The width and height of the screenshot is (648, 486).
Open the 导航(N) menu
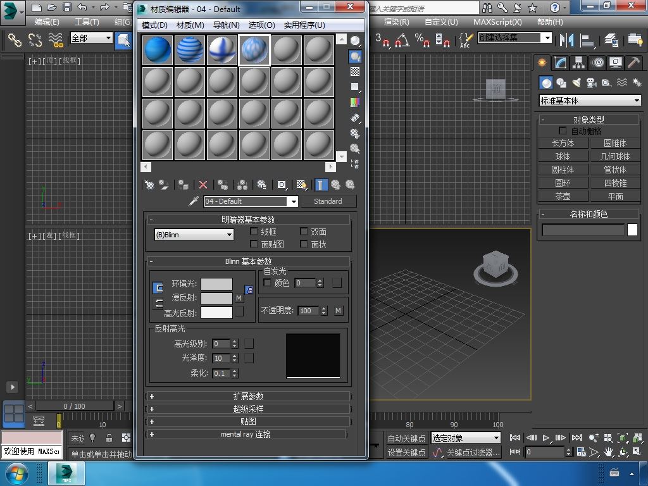point(226,25)
